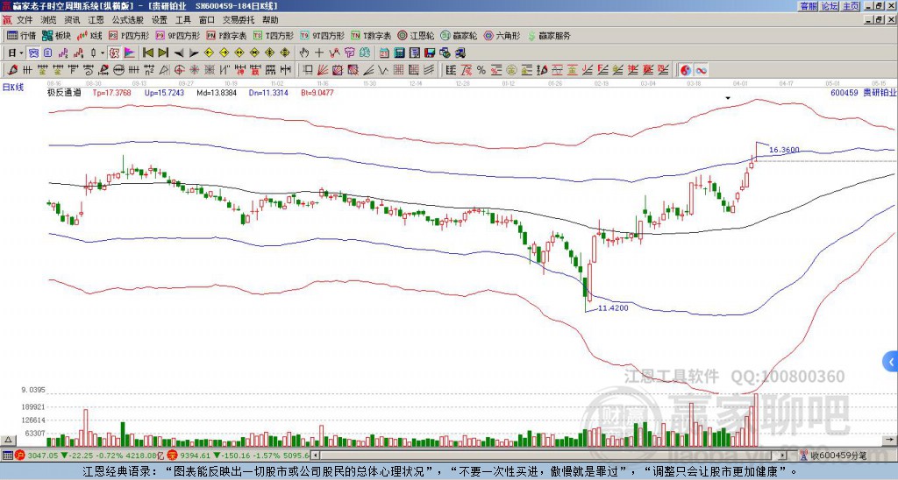Click the fan lines drawing icon
898x480 pixels.
point(323,70)
